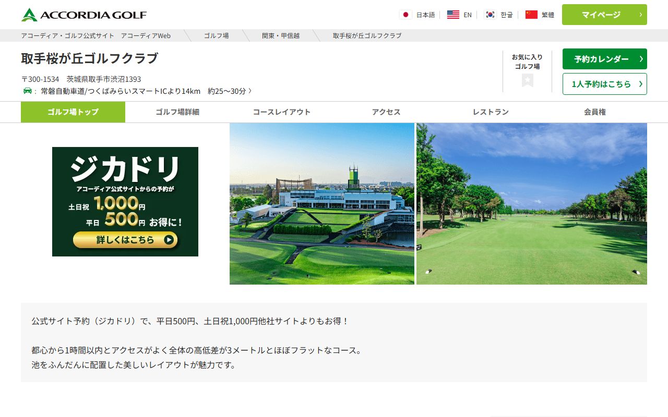668x417 pixels.
Task: Click the 池をふんだんに配置した description line
Action: click(134, 365)
